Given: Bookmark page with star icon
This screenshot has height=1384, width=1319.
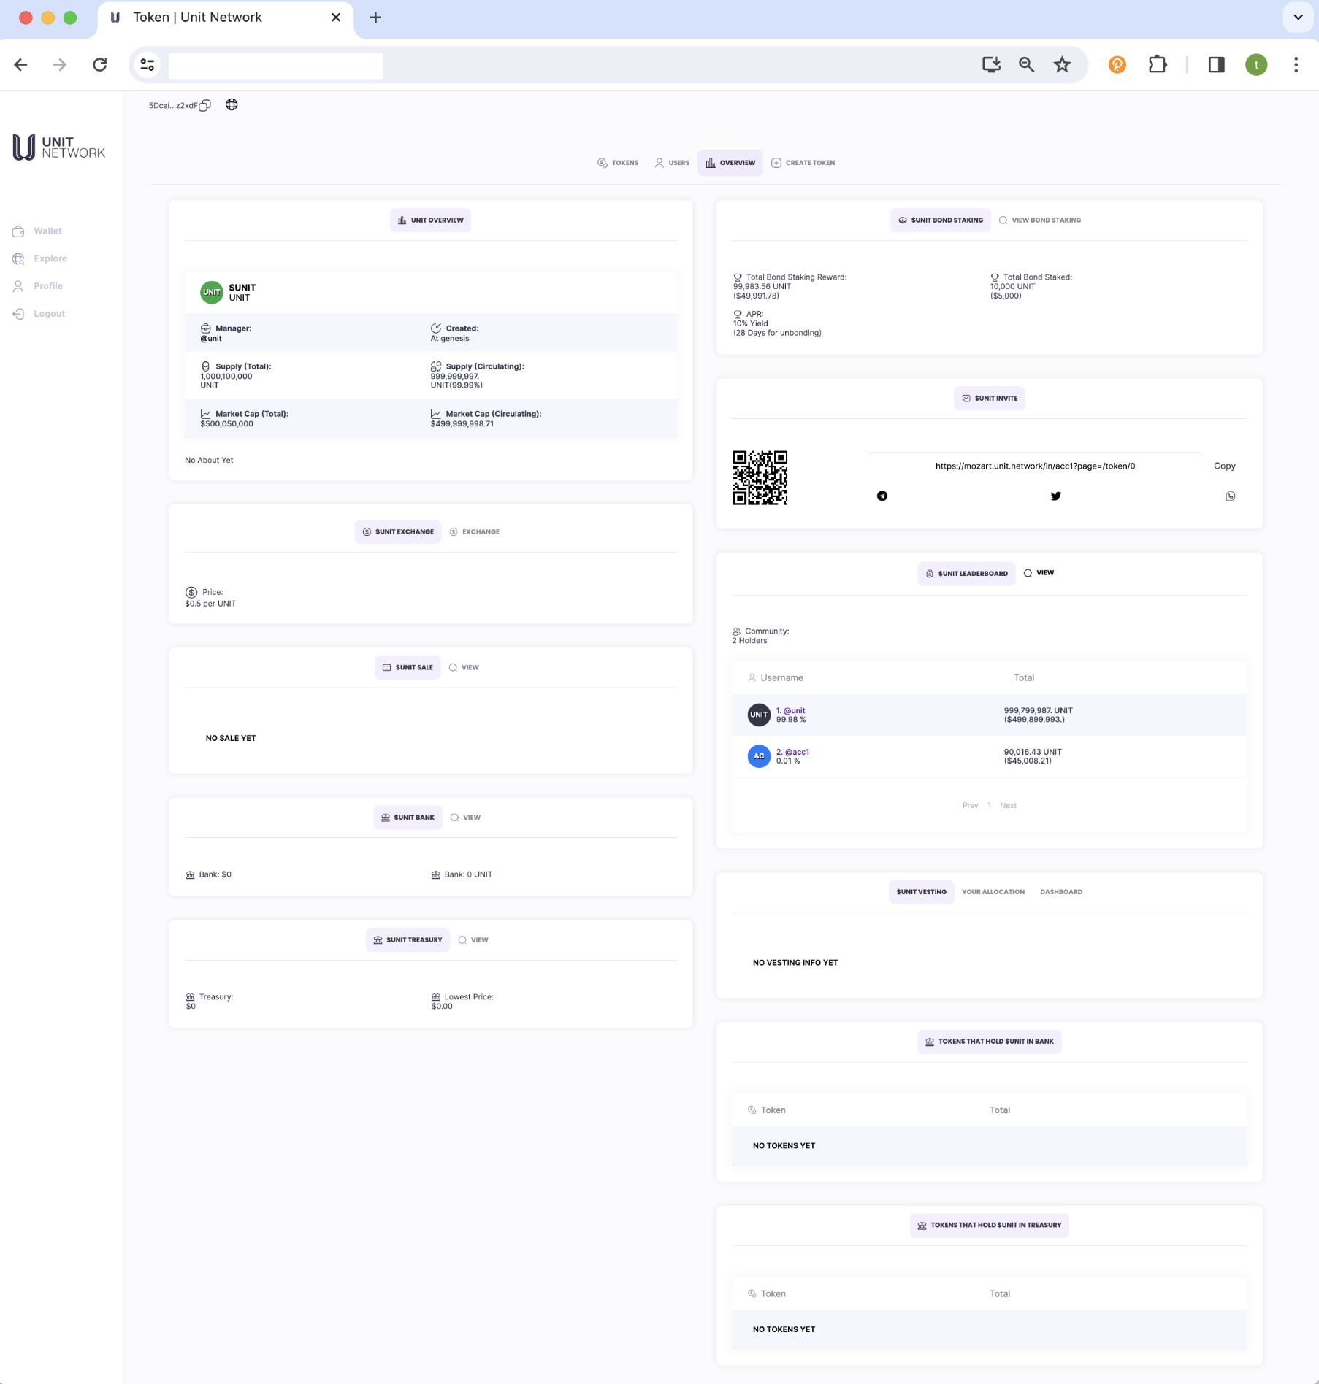Looking at the screenshot, I should (x=1061, y=65).
